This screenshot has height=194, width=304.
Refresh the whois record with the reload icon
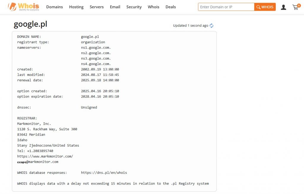211,26
